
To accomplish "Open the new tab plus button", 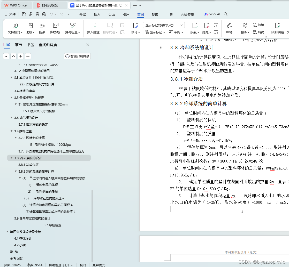I will click(135, 5).
